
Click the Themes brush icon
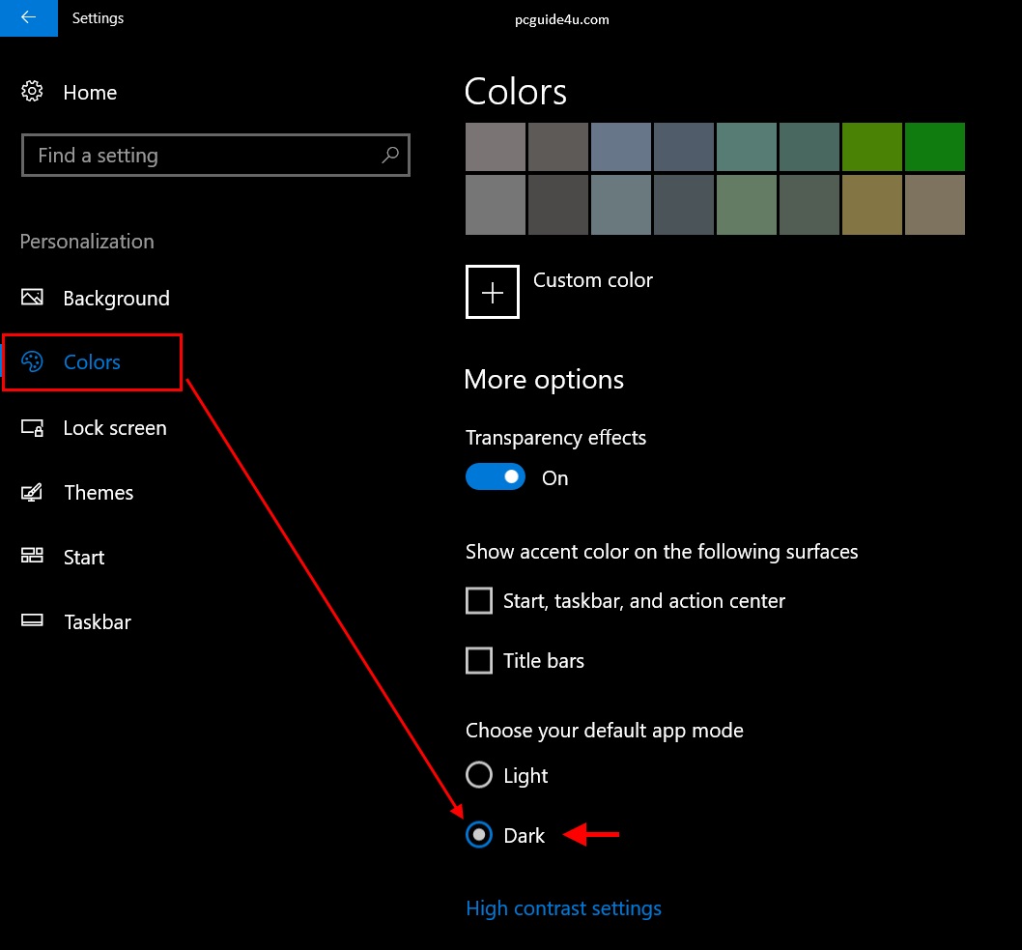32,492
